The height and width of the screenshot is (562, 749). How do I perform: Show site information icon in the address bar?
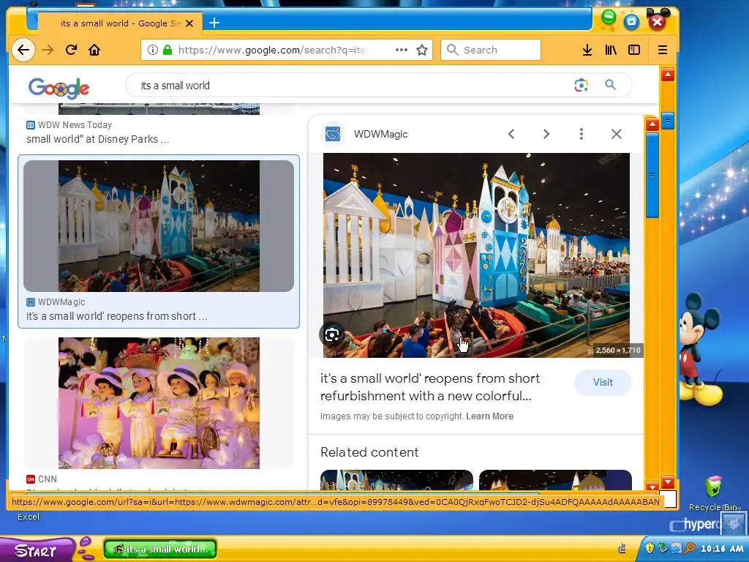click(152, 50)
